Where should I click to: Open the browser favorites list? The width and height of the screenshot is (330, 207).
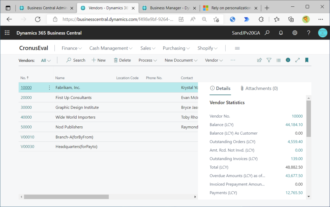pos(277,19)
